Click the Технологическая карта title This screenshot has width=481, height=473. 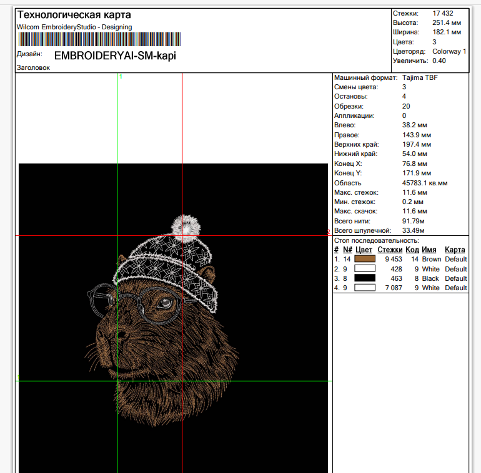click(x=74, y=15)
